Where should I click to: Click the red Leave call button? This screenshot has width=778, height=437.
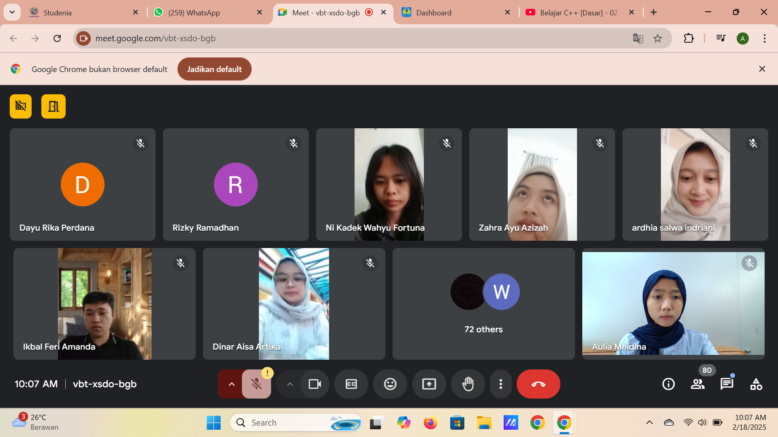[x=538, y=384]
